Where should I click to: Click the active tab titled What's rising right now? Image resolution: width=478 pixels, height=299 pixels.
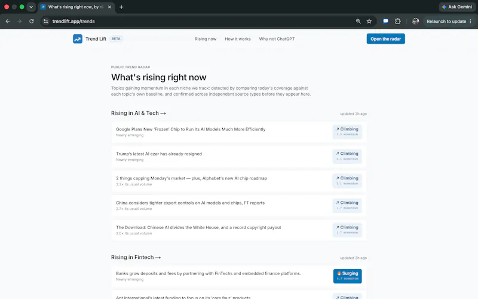76,7
